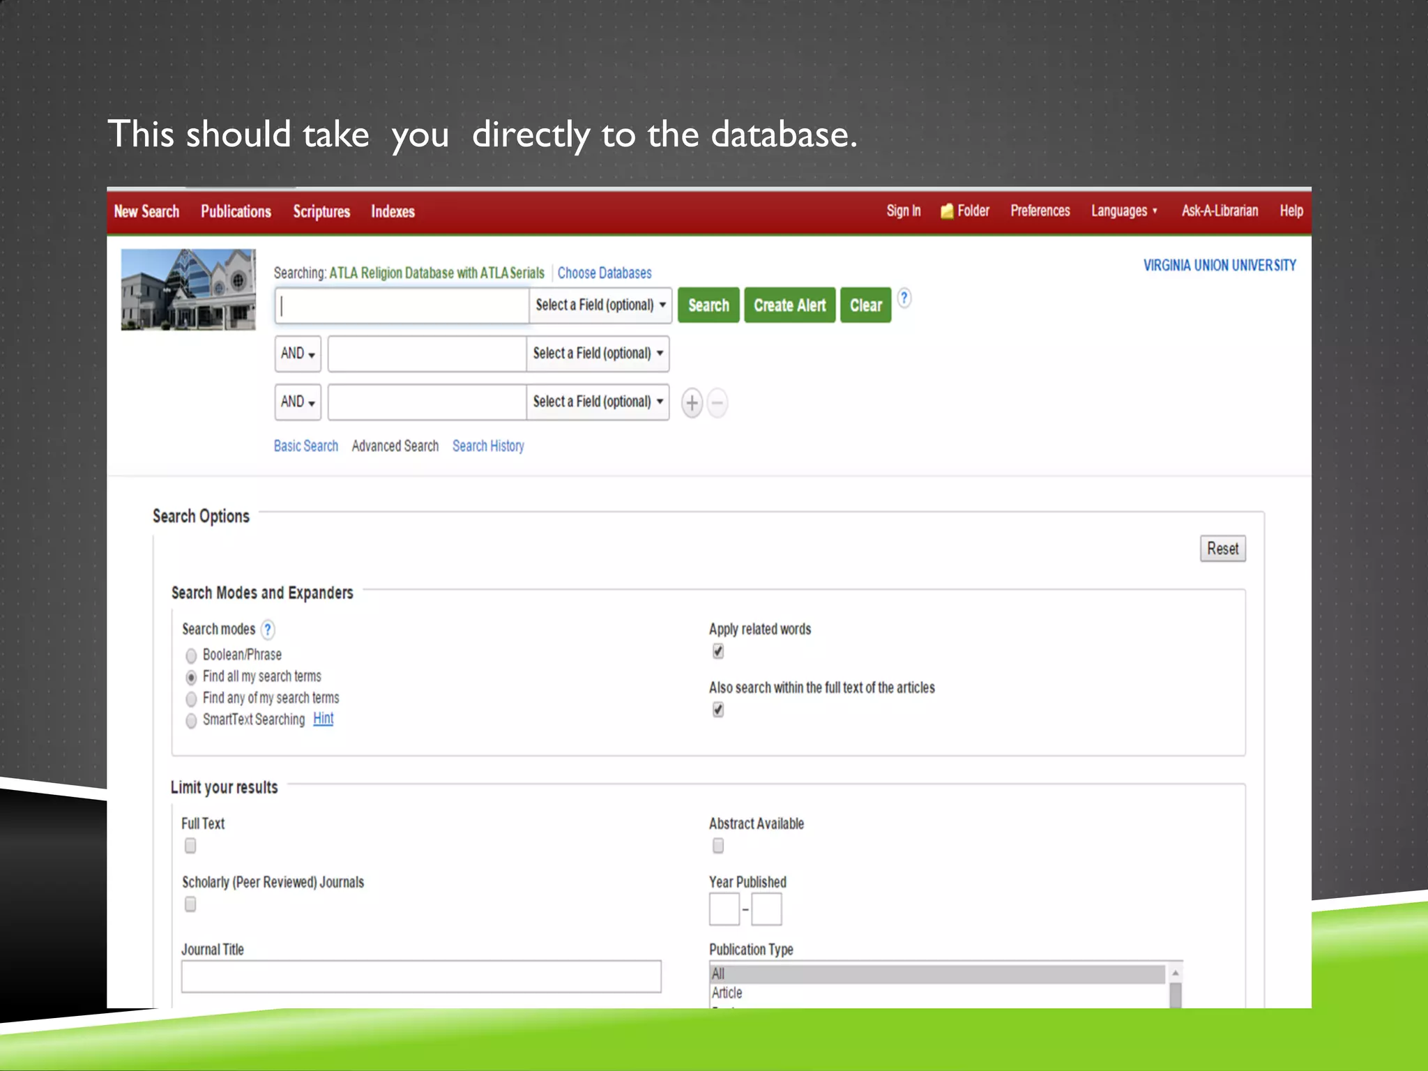
Task: Toggle search within full text checkbox
Action: tap(718, 710)
